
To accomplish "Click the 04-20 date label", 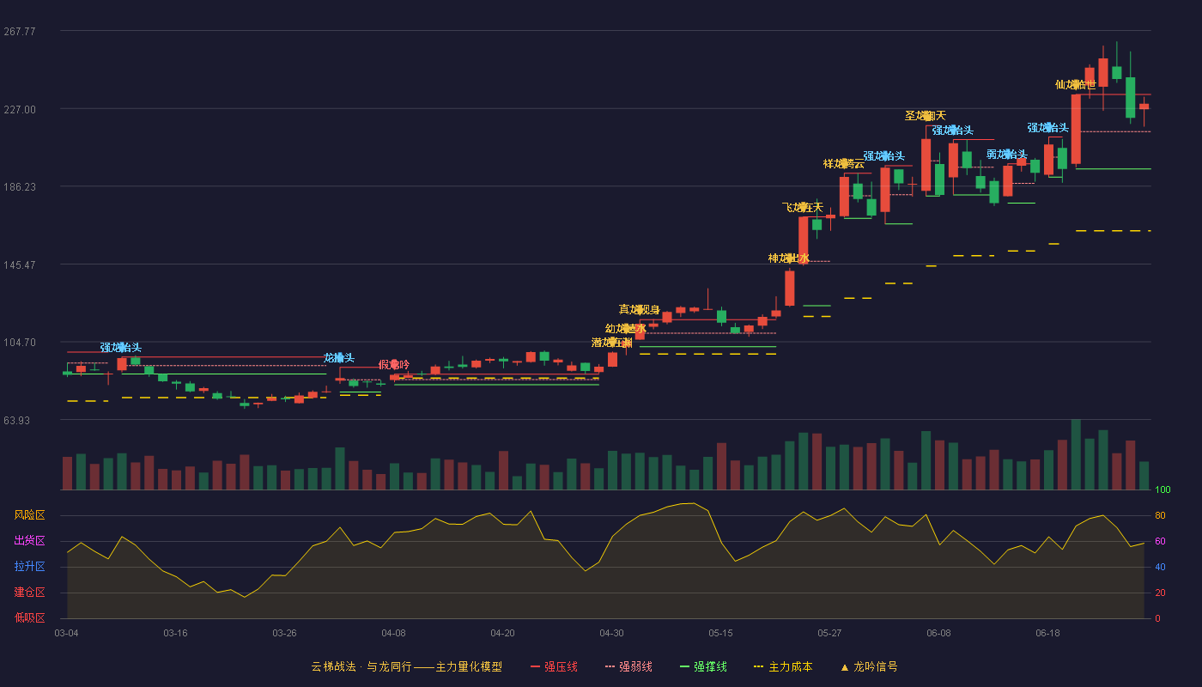I will click(502, 633).
